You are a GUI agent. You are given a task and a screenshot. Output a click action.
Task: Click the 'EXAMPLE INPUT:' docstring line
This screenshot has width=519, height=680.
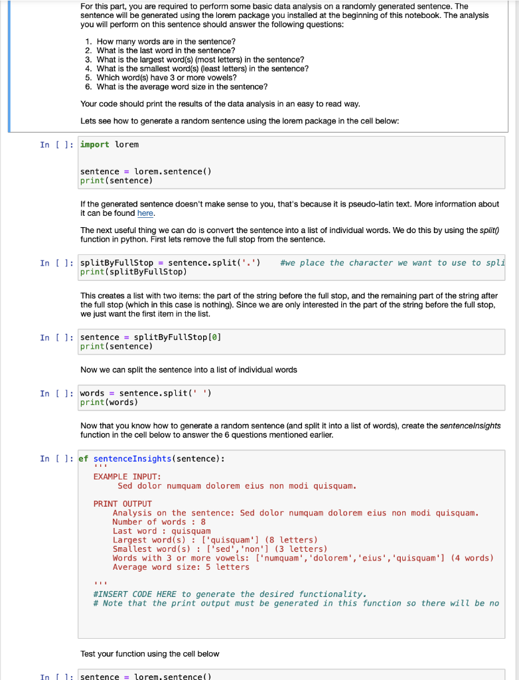(x=127, y=477)
